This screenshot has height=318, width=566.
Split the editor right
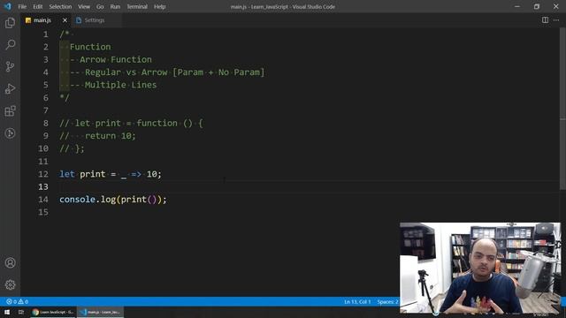tap(545, 20)
